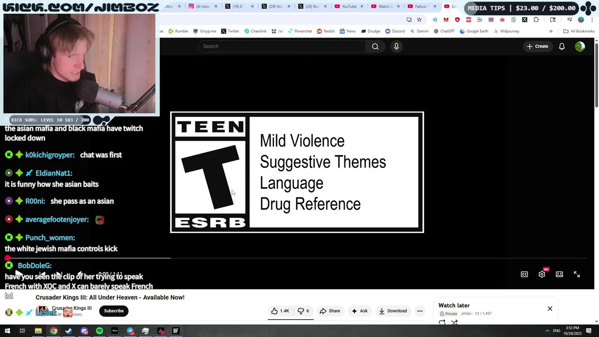Open the ChatGPT bookmark
The image size is (599, 337).
click(444, 31)
